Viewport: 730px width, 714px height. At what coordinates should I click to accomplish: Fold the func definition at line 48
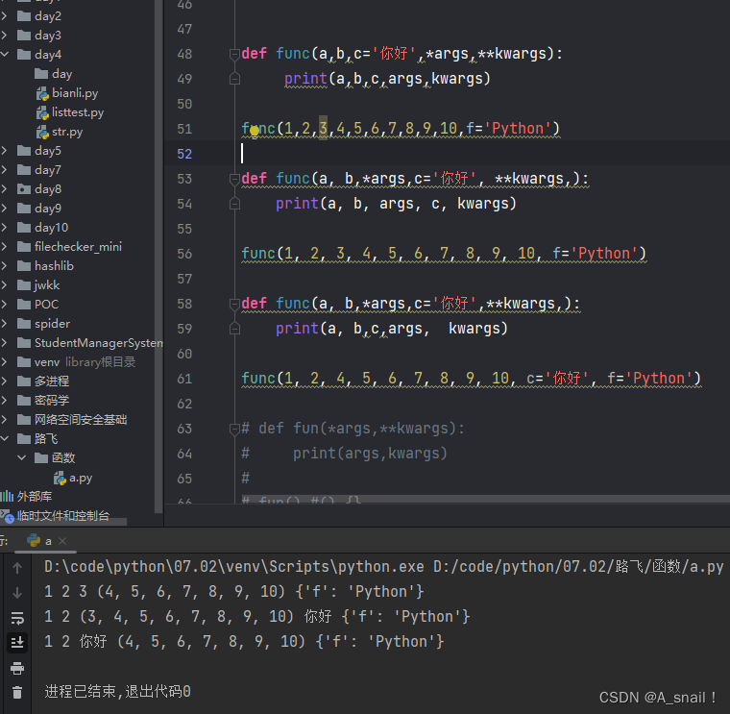pos(233,54)
